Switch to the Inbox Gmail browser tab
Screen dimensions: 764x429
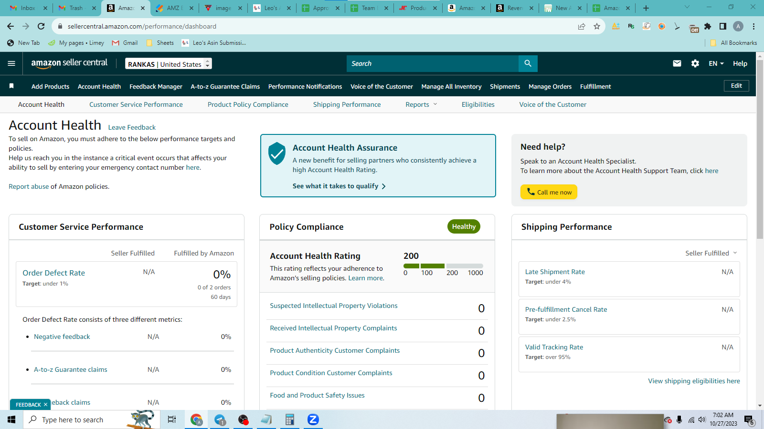point(29,8)
